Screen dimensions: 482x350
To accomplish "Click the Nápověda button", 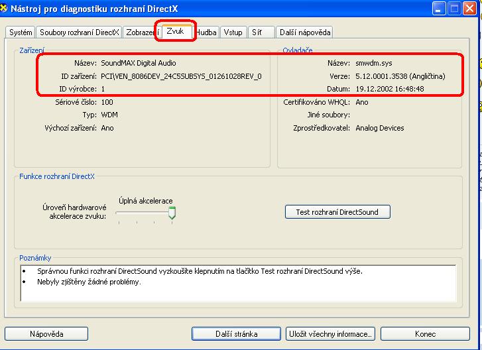I will click(46, 333).
